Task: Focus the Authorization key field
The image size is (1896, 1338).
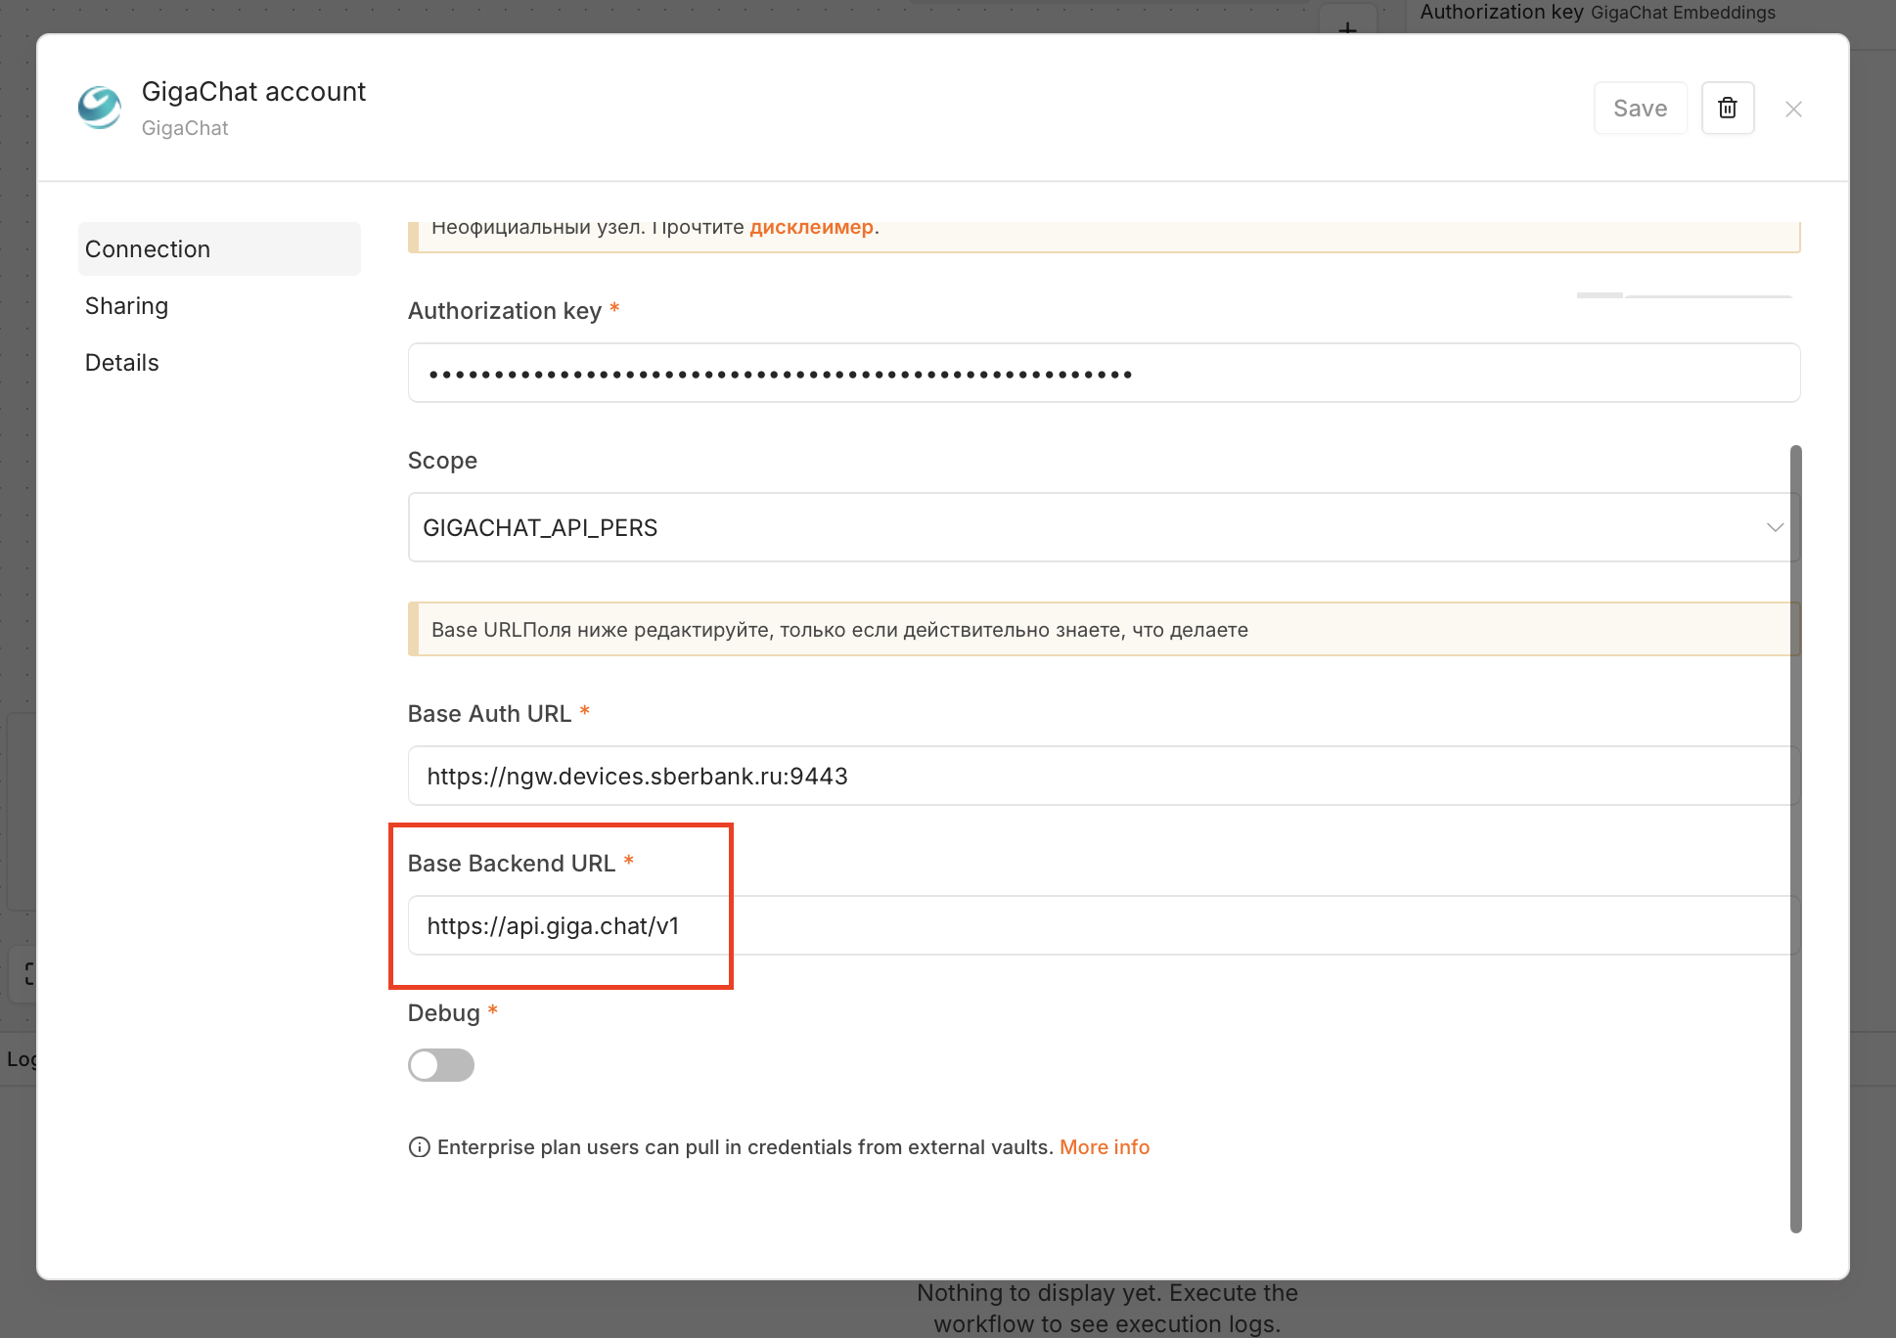Action: click(1104, 373)
